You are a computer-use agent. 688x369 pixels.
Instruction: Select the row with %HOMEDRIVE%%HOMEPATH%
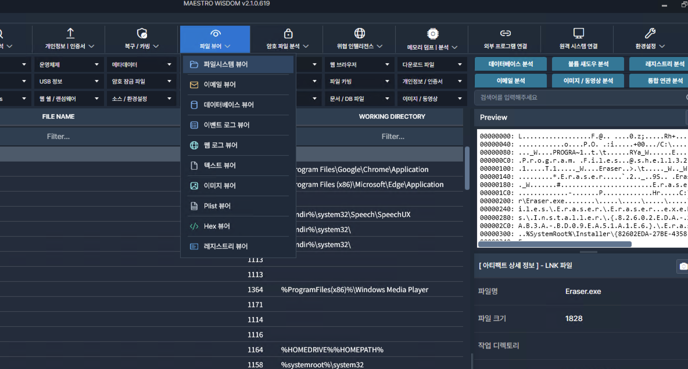point(232,350)
